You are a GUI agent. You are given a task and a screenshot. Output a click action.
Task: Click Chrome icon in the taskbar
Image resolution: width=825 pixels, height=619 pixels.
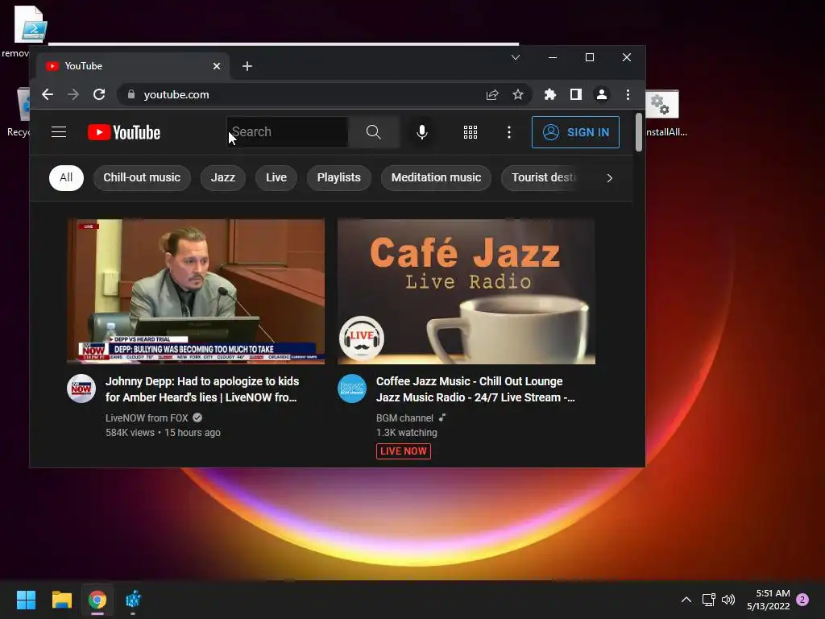[97, 600]
